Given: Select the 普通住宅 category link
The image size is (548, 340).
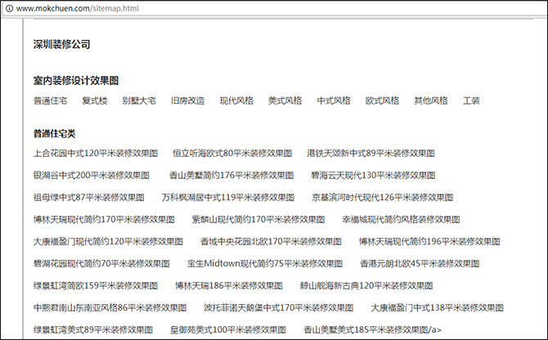Looking at the screenshot, I should (x=51, y=101).
